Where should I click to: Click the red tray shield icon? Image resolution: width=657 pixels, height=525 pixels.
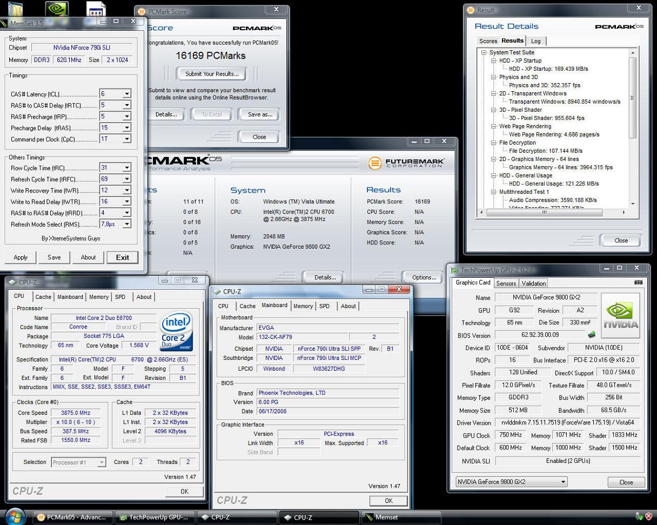click(x=648, y=517)
